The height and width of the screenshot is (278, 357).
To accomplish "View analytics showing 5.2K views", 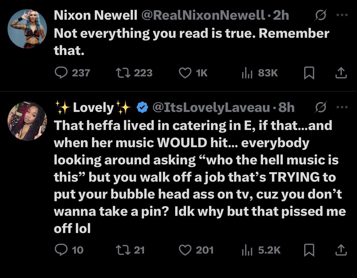I will click(245, 250).
